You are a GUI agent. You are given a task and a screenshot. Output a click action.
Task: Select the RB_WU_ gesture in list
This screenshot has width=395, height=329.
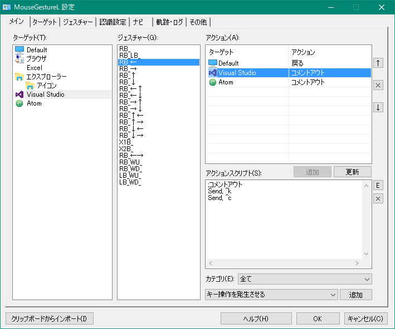point(131,162)
